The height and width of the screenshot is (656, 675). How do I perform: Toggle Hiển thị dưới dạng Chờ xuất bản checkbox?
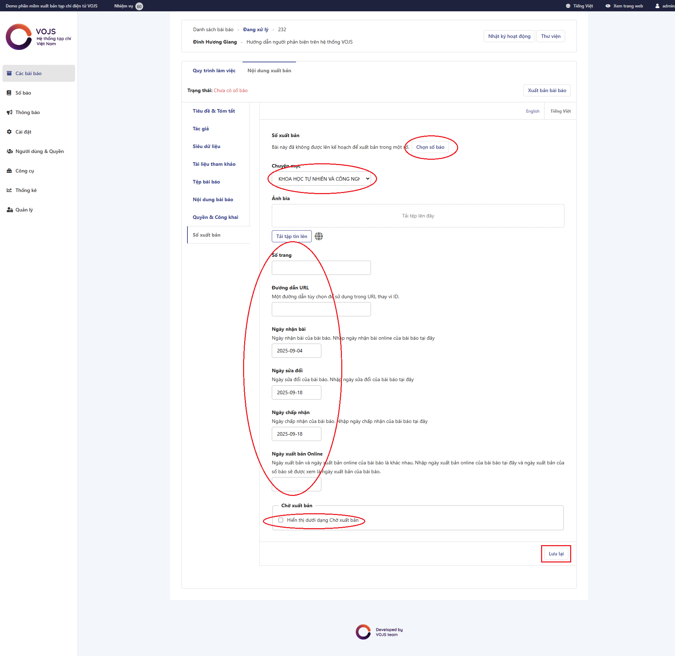281,520
